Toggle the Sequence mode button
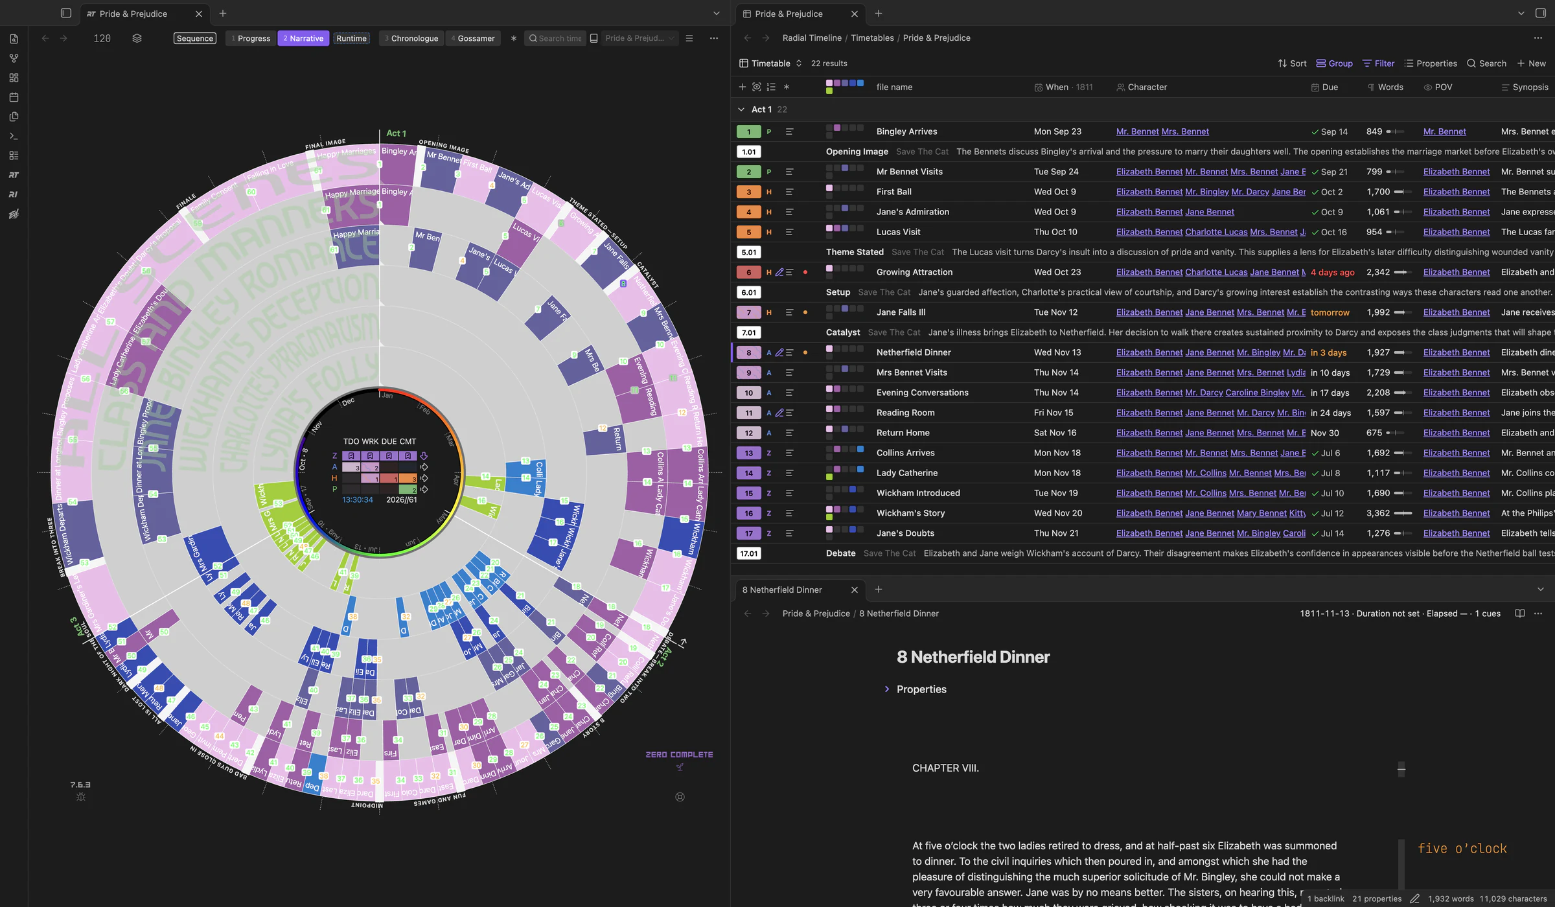The height and width of the screenshot is (907, 1555). pyautogui.click(x=195, y=38)
